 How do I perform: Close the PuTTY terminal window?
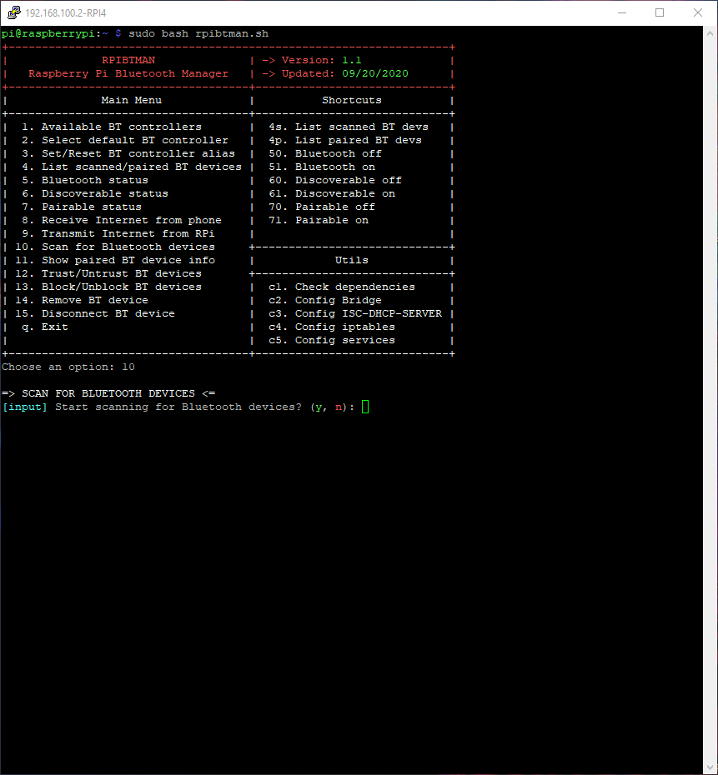698,12
